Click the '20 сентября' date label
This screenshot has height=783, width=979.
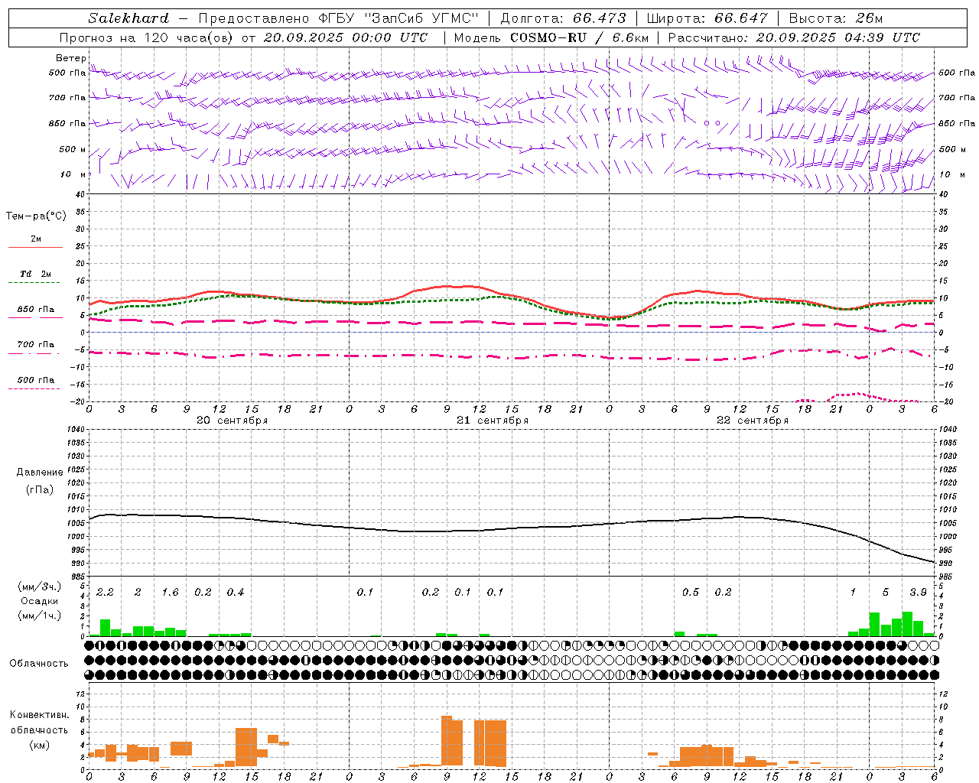coord(233,421)
